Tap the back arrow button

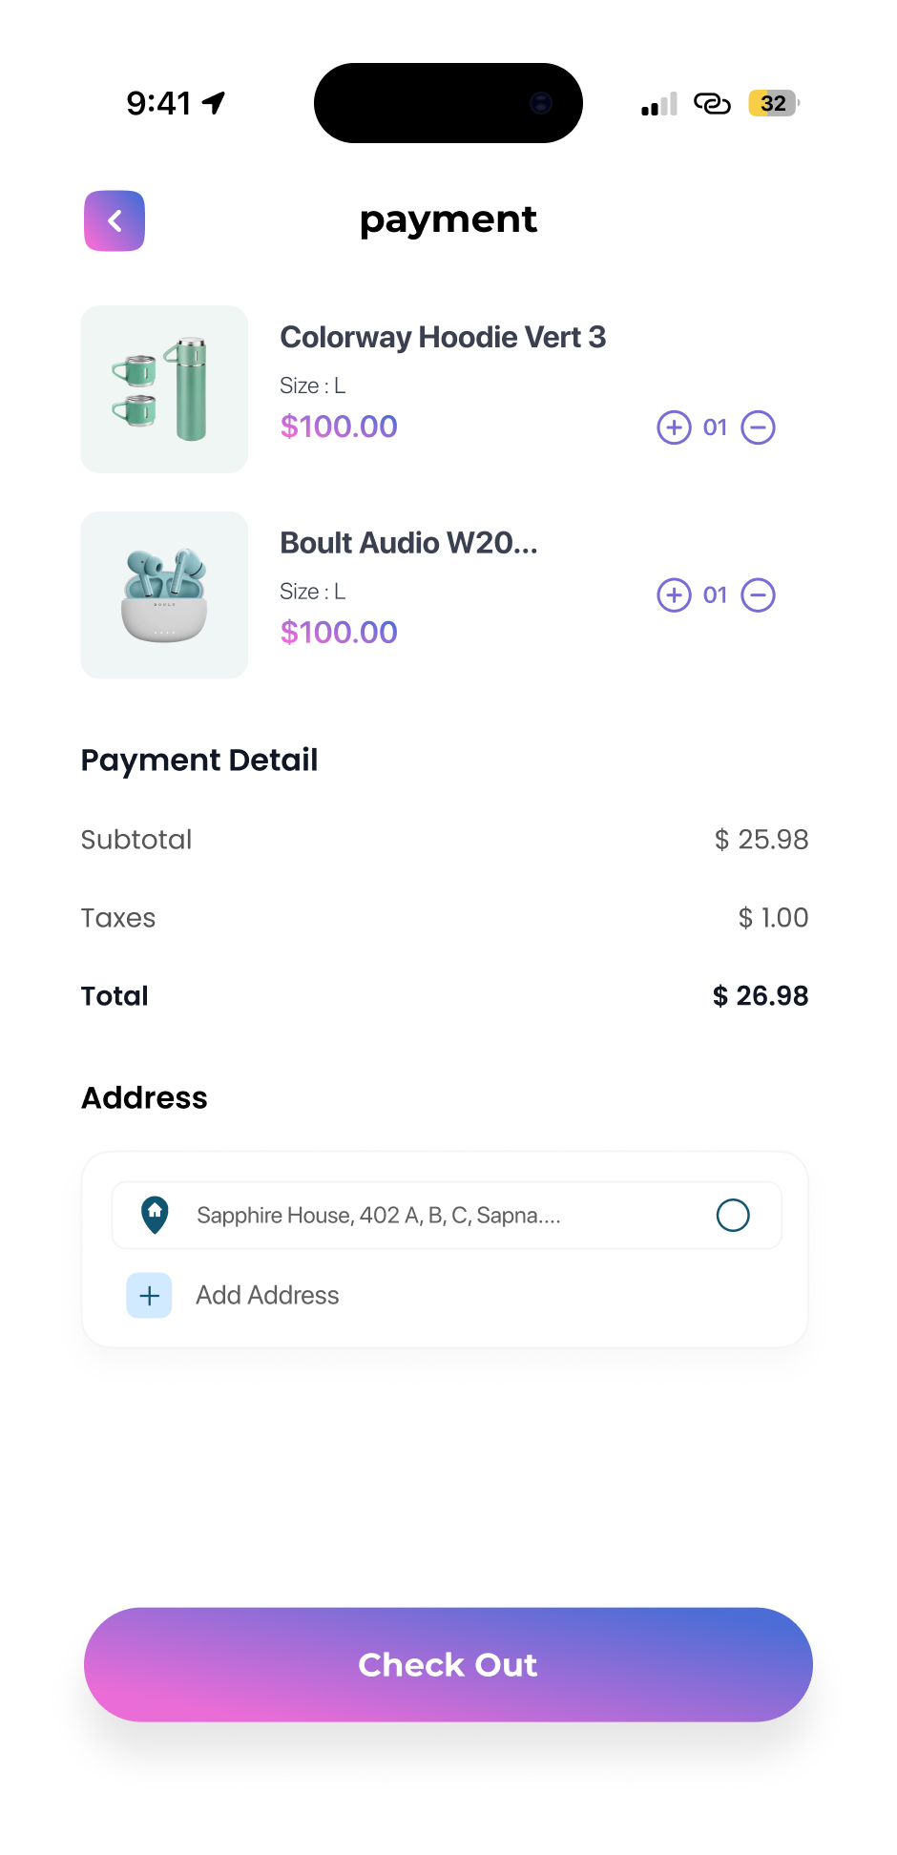(115, 221)
